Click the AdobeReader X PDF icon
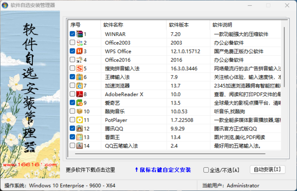The image size is (297, 191). [80, 94]
